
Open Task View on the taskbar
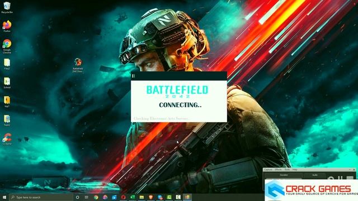click(x=87, y=197)
